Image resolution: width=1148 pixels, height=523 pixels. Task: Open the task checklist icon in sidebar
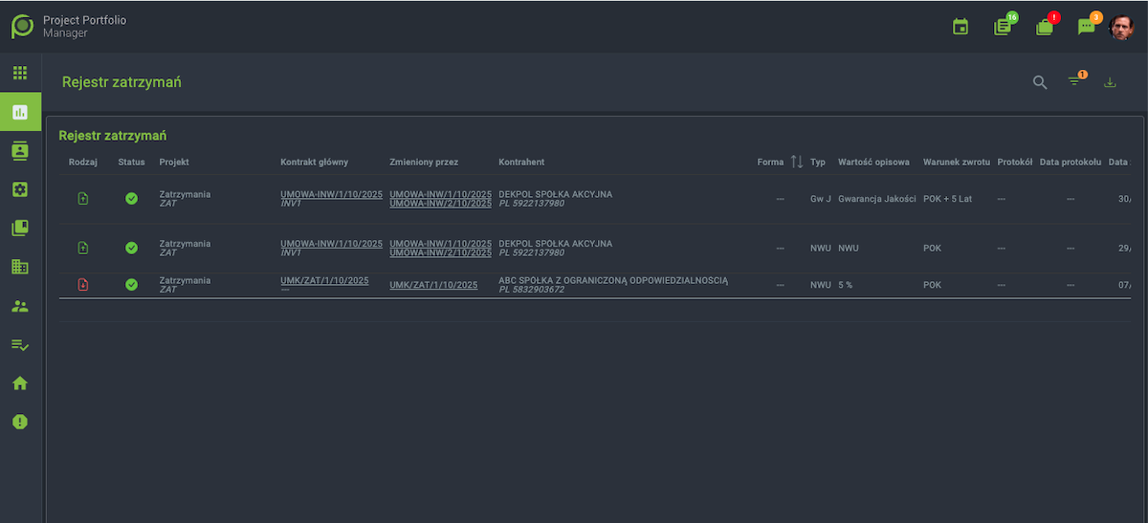[20, 344]
